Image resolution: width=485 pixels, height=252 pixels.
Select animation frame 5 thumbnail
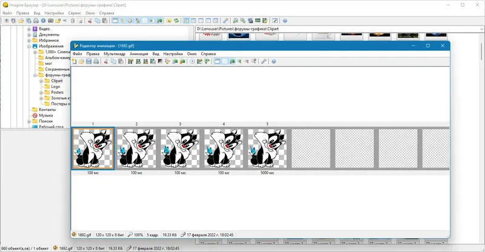coord(267,148)
